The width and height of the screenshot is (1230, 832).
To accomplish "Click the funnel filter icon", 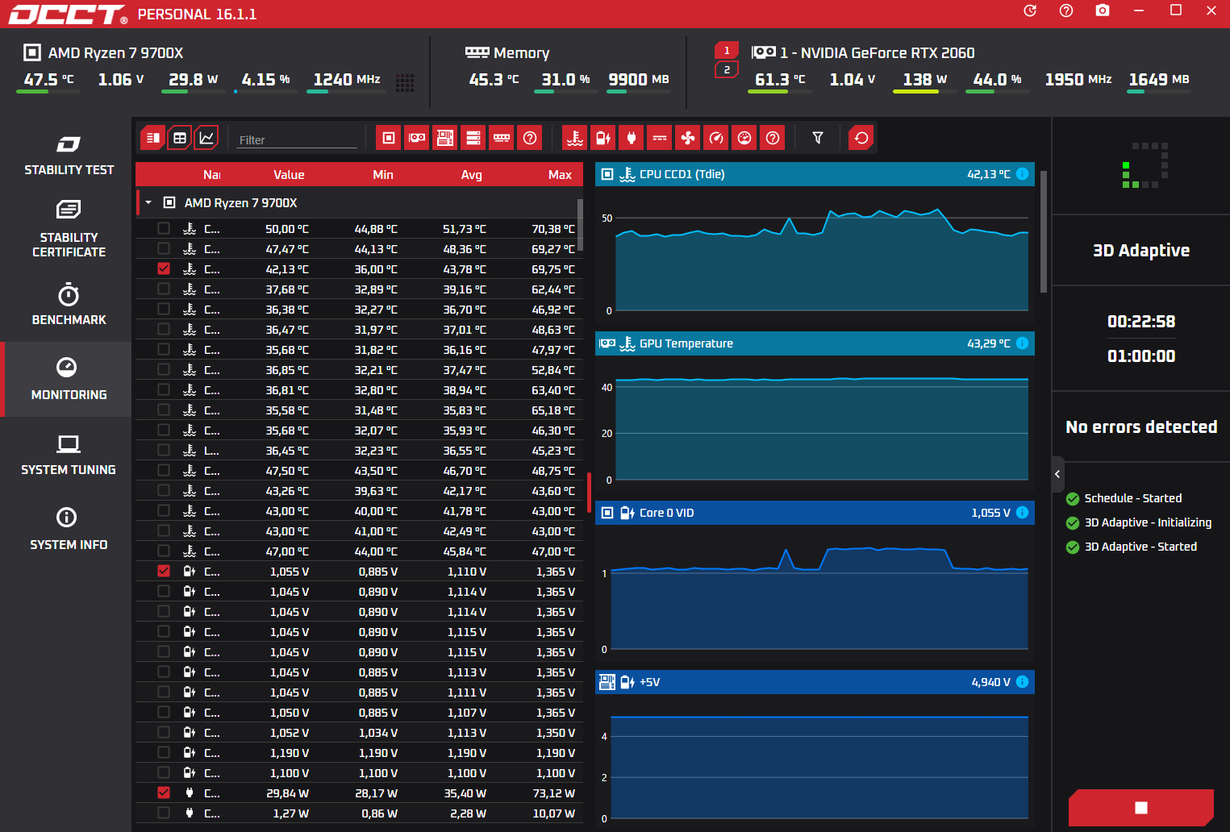I will point(818,138).
